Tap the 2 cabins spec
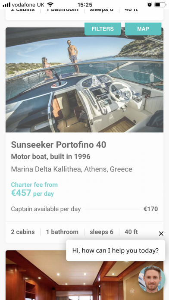The image size is (169, 300). [23, 232]
